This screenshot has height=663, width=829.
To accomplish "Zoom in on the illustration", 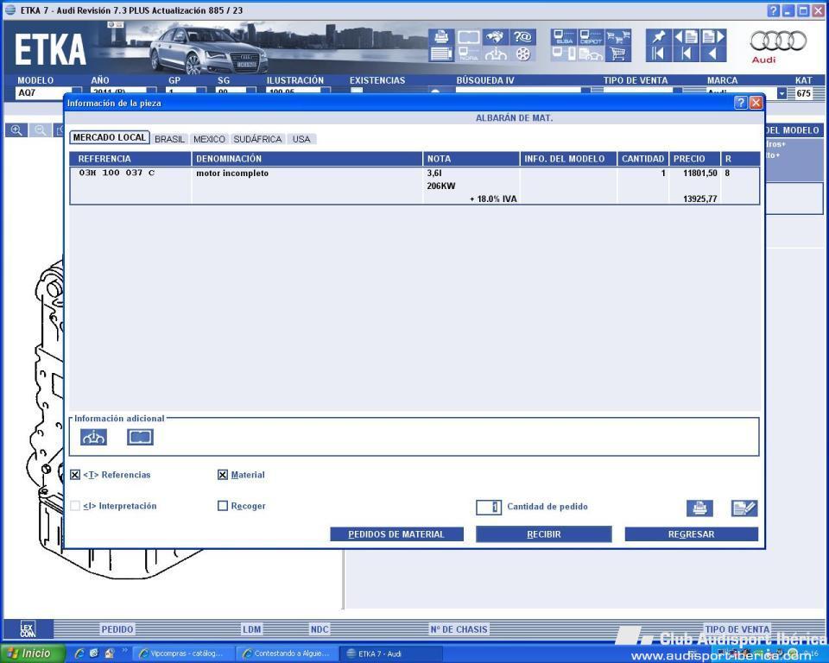I will pyautogui.click(x=16, y=130).
